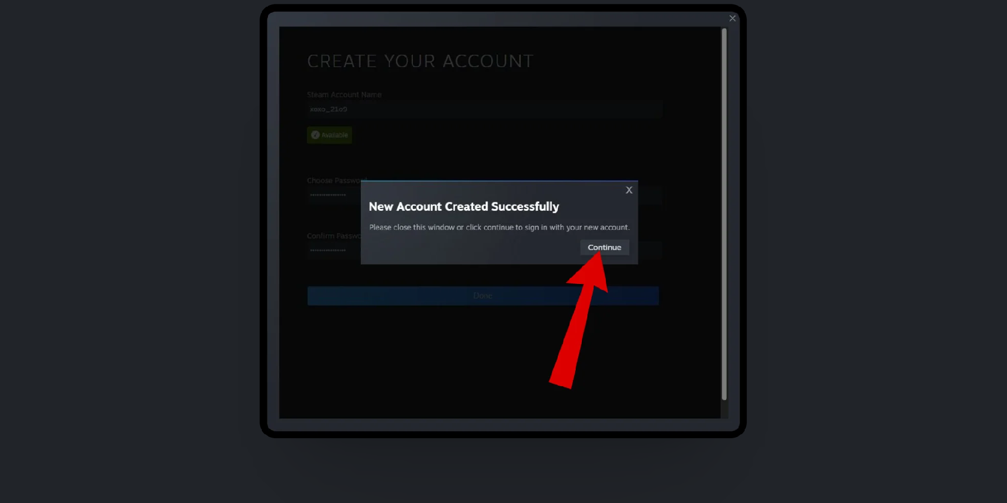Click the Steam Account Name label
The height and width of the screenshot is (503, 1007).
(x=344, y=94)
